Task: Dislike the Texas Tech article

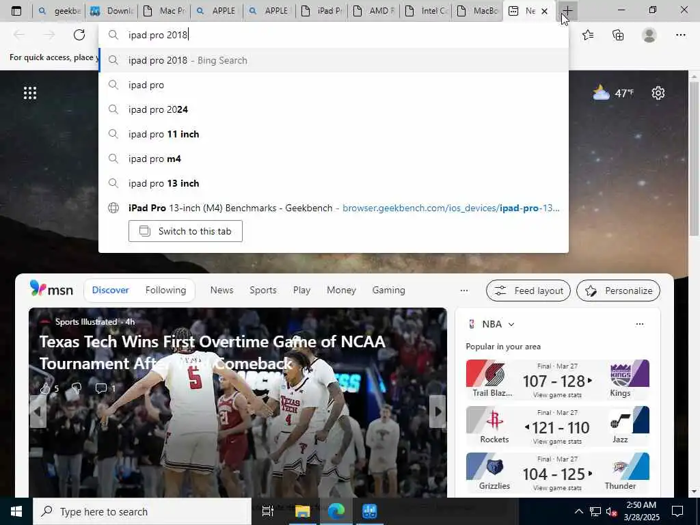Action: click(x=77, y=388)
